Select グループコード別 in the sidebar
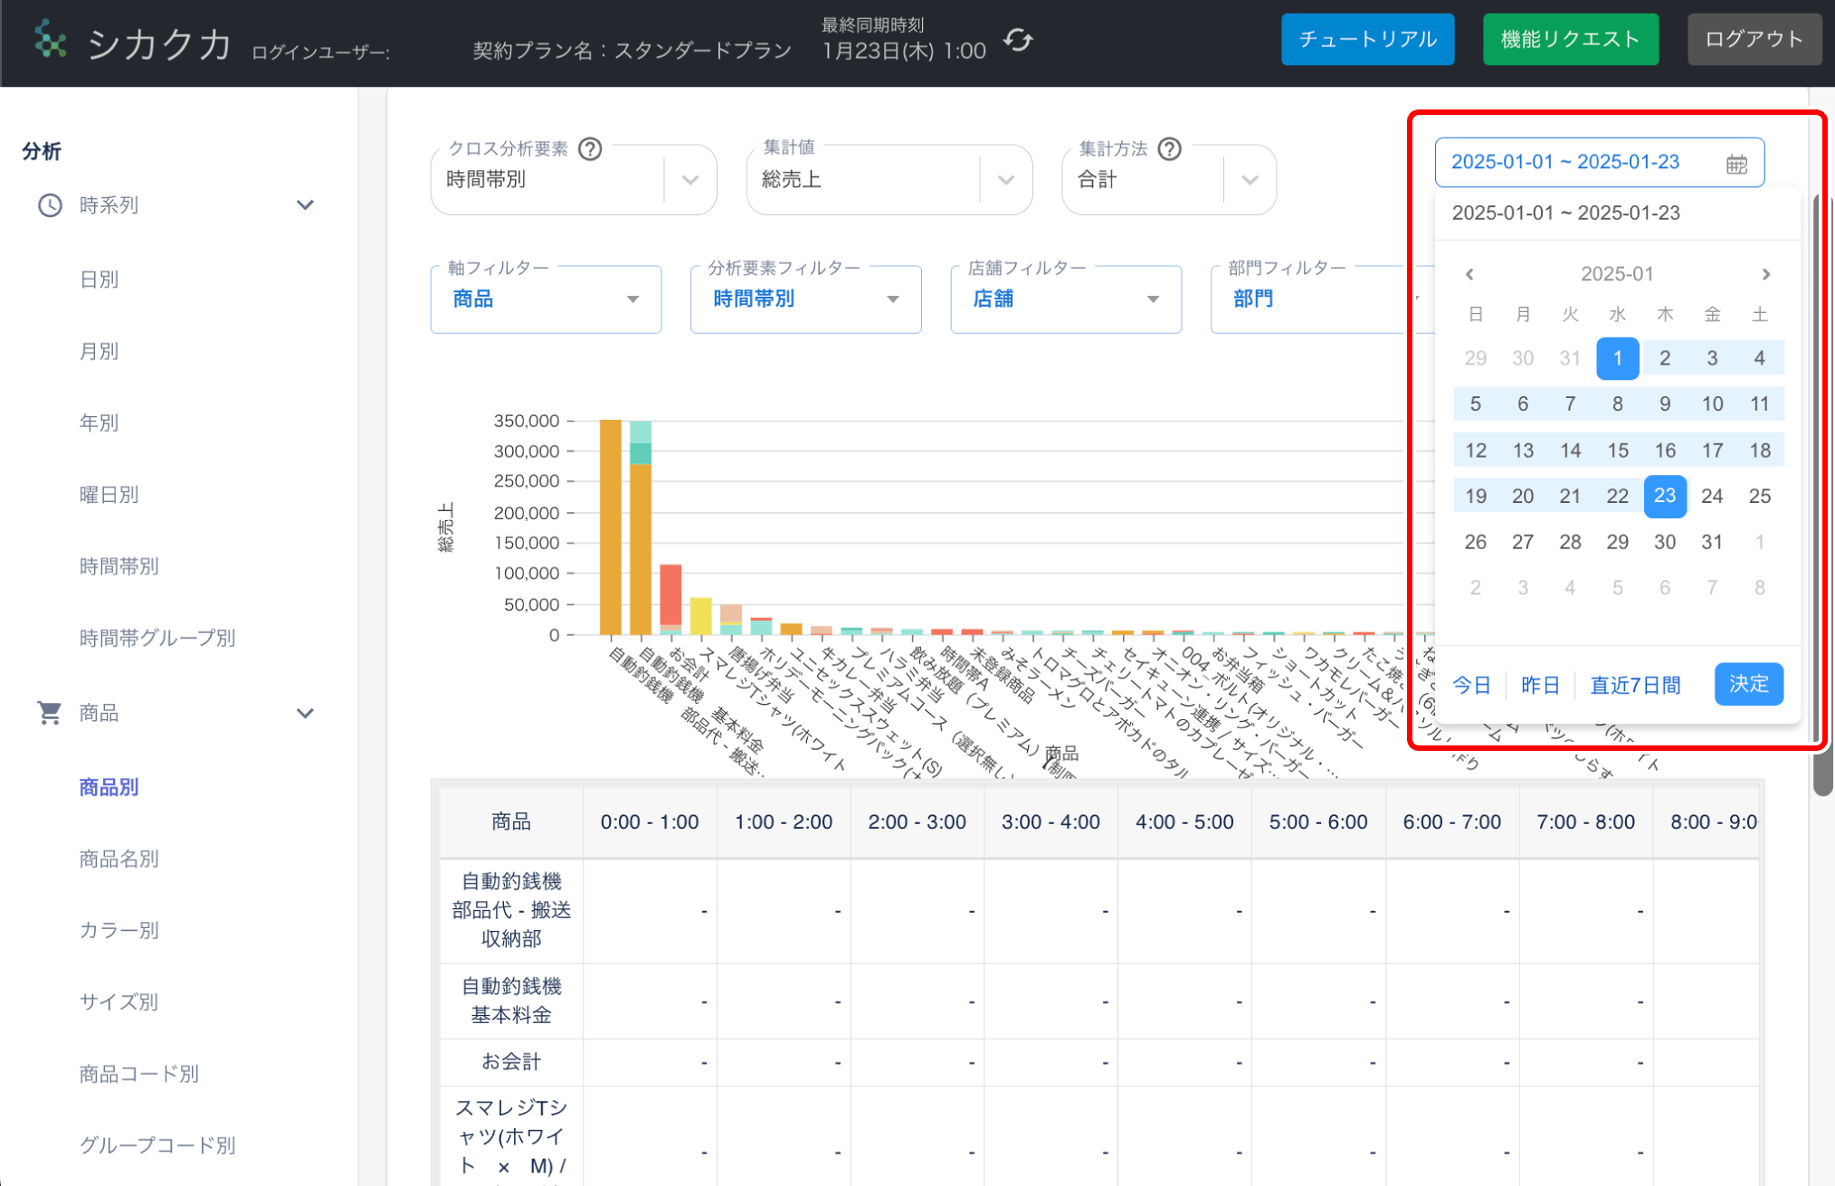Viewport: 1835px width, 1186px height. [x=157, y=1145]
